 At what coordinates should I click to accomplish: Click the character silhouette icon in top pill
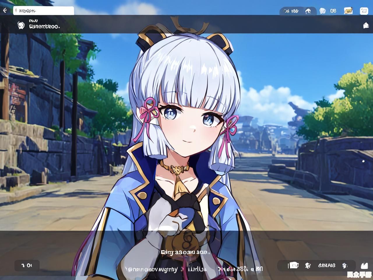click(x=308, y=11)
